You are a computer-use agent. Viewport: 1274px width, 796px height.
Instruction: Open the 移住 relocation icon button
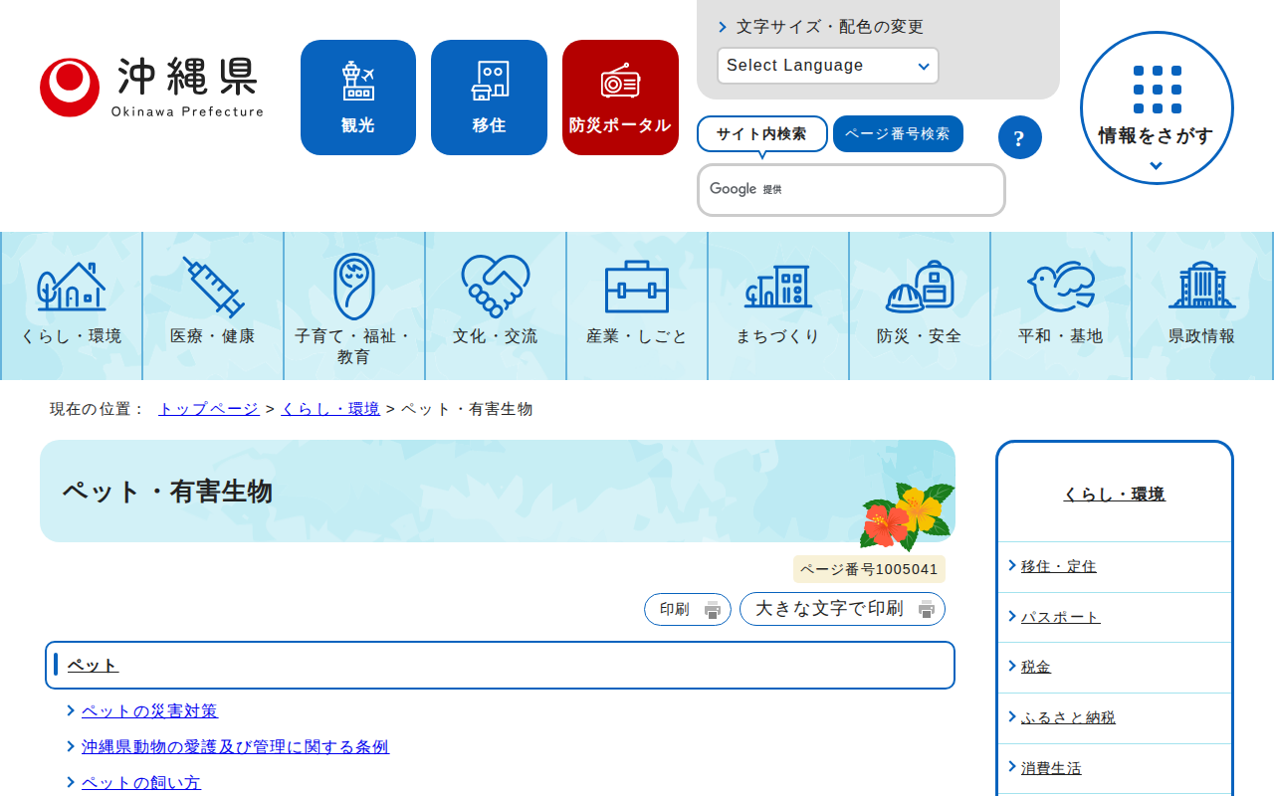point(489,98)
